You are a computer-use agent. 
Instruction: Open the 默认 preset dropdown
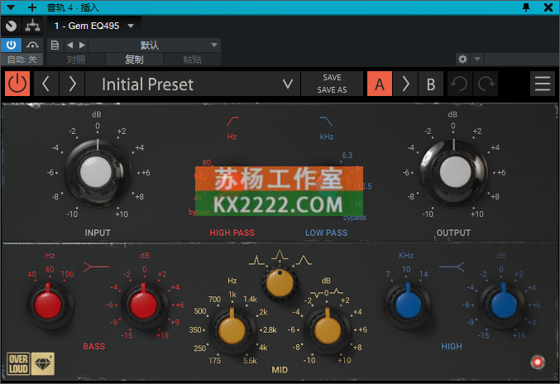pos(155,45)
